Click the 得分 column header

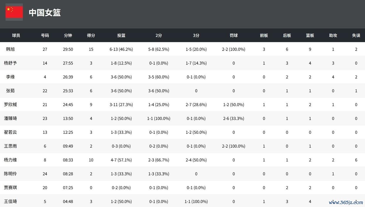coord(91,35)
